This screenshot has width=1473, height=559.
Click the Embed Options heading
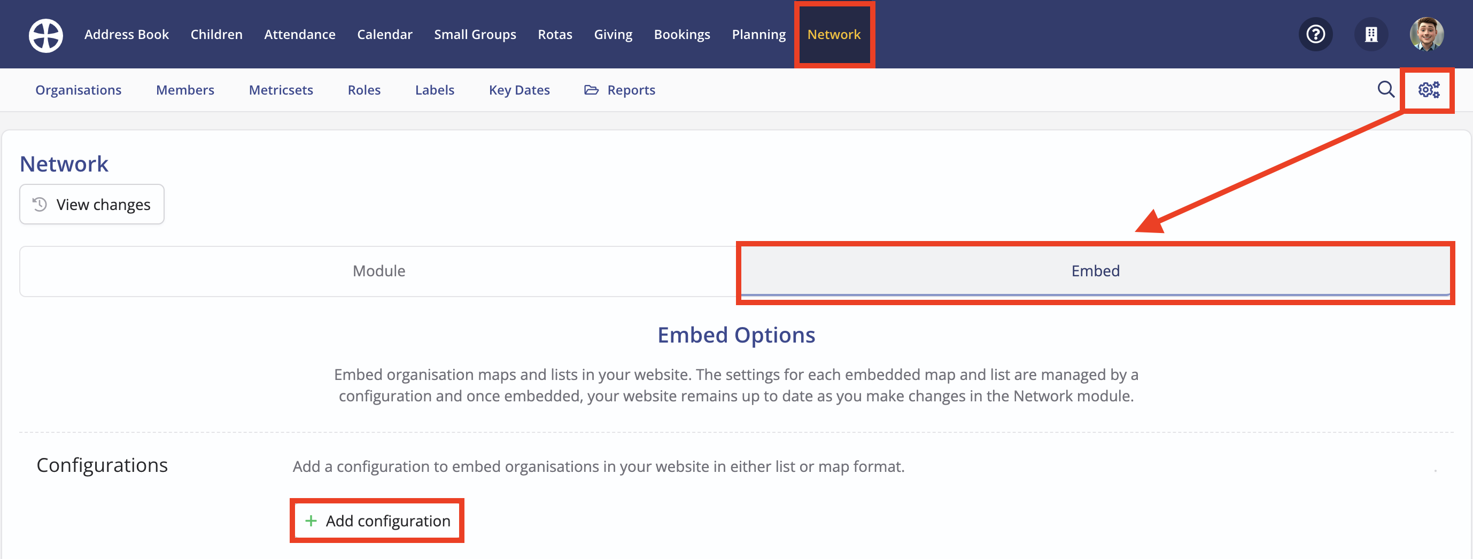point(736,335)
